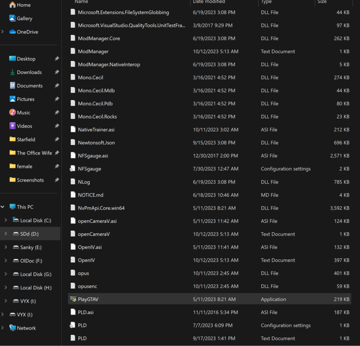This screenshot has height=346, width=360.
Task: Select the opusenc DLL file
Action: (x=209, y=286)
